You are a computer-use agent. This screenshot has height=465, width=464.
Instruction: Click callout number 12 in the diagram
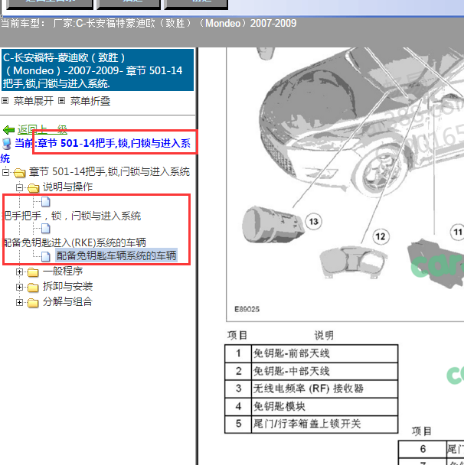[x=381, y=236]
